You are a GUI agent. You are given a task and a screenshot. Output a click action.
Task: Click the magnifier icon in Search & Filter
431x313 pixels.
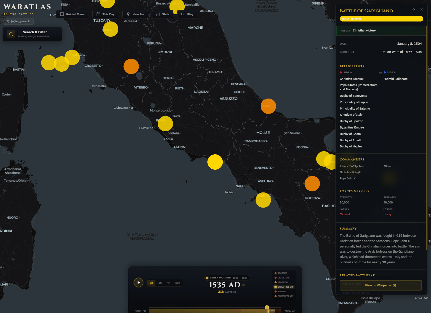tap(11, 34)
